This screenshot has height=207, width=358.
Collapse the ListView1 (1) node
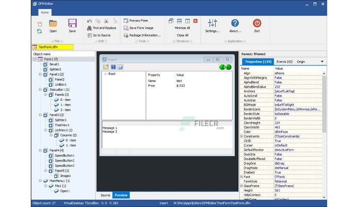45,130
